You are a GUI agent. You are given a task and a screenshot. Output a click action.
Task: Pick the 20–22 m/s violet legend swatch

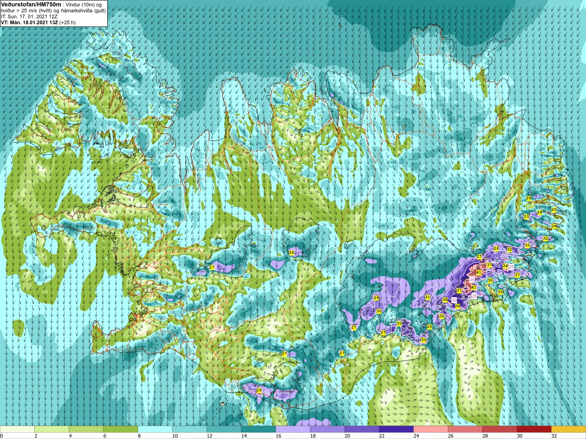(x=362, y=429)
